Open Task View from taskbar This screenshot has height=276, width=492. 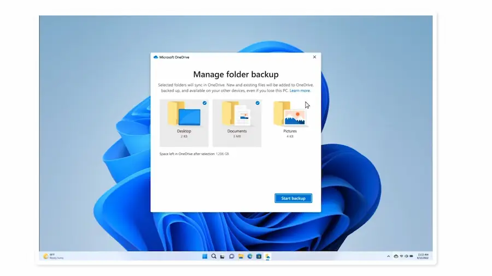point(222,256)
